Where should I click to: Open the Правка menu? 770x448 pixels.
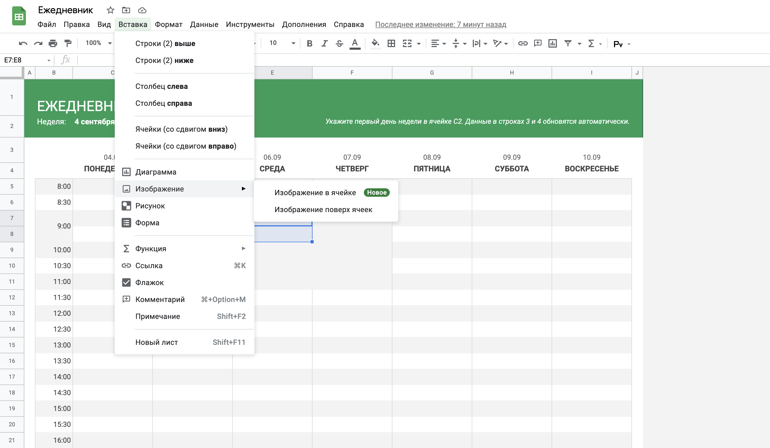pyautogui.click(x=77, y=24)
